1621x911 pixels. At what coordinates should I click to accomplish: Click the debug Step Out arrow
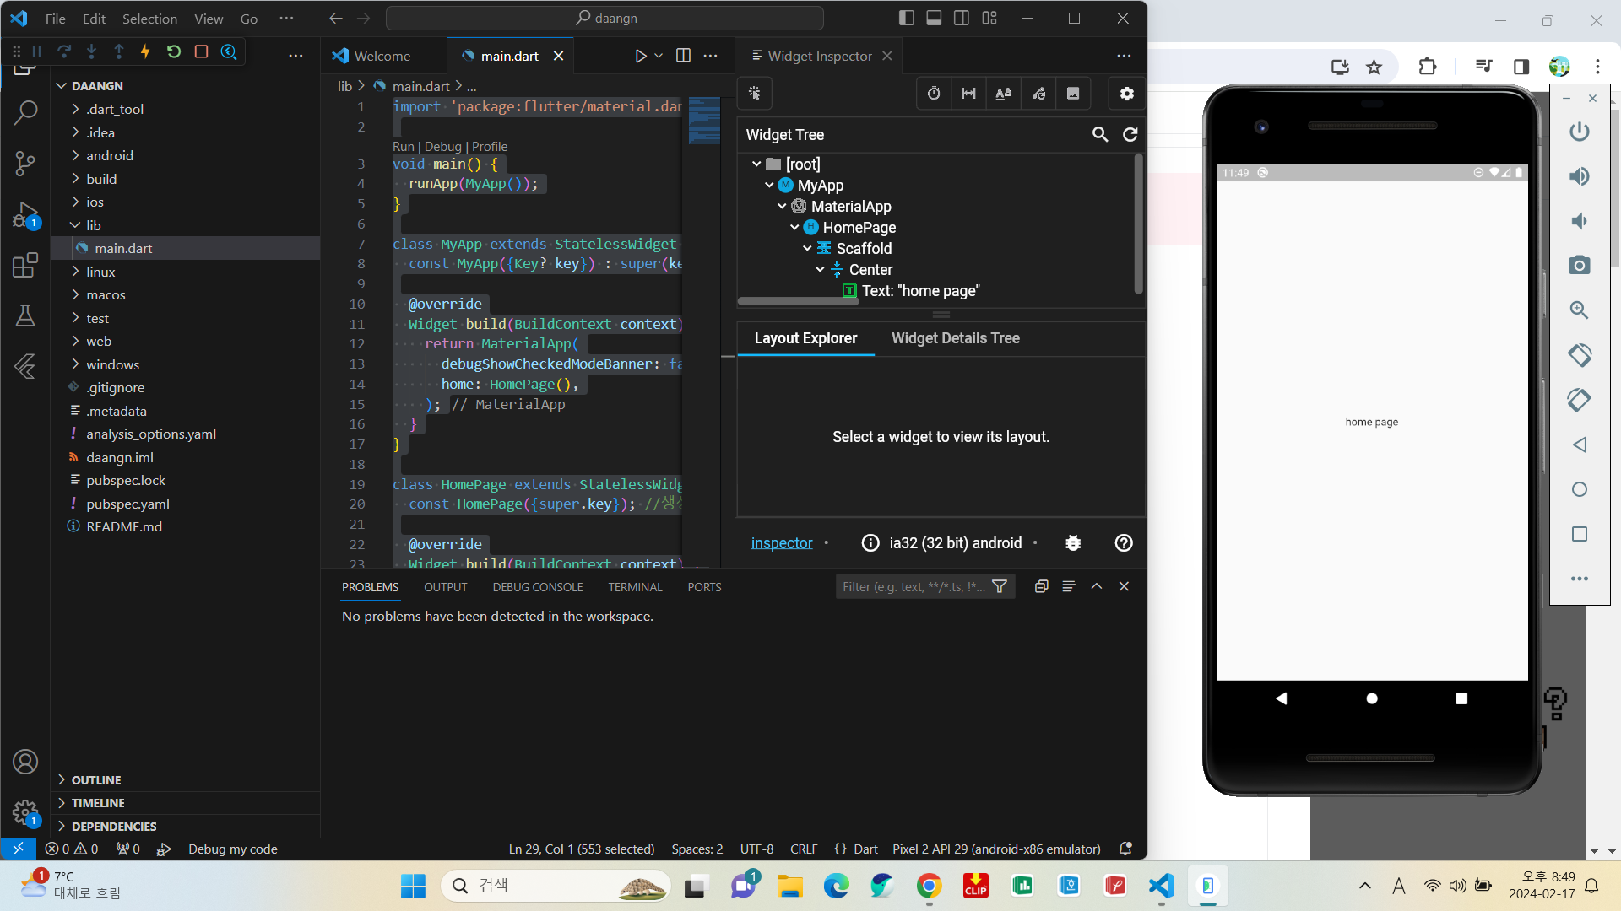[119, 52]
